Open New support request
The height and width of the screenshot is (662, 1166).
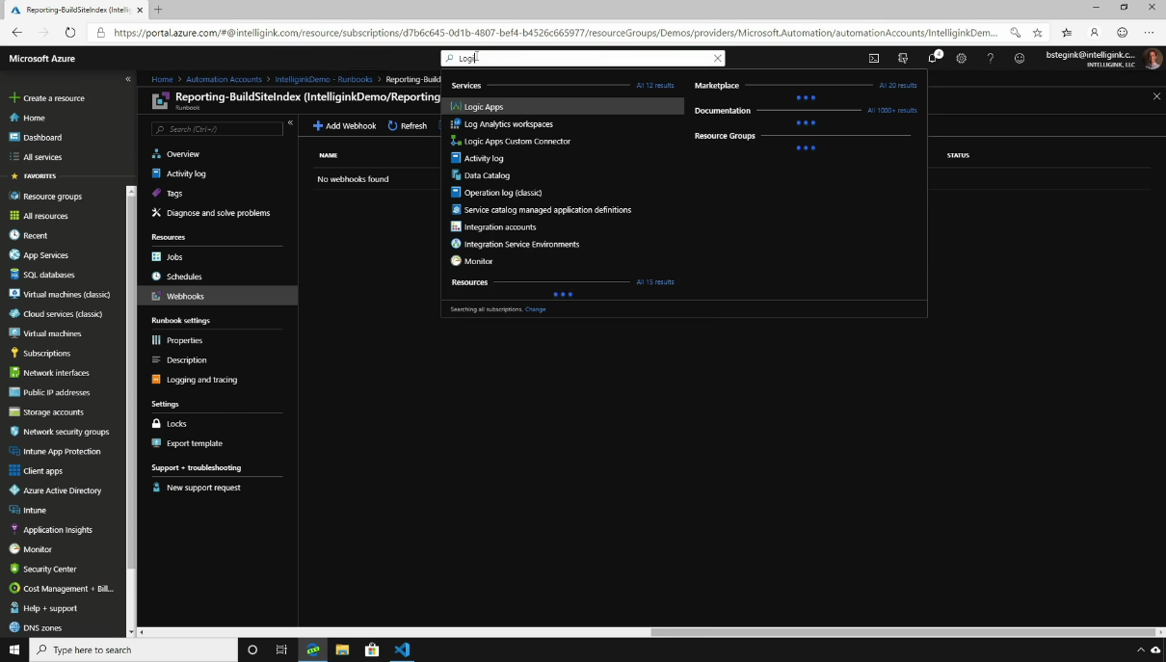[203, 488]
